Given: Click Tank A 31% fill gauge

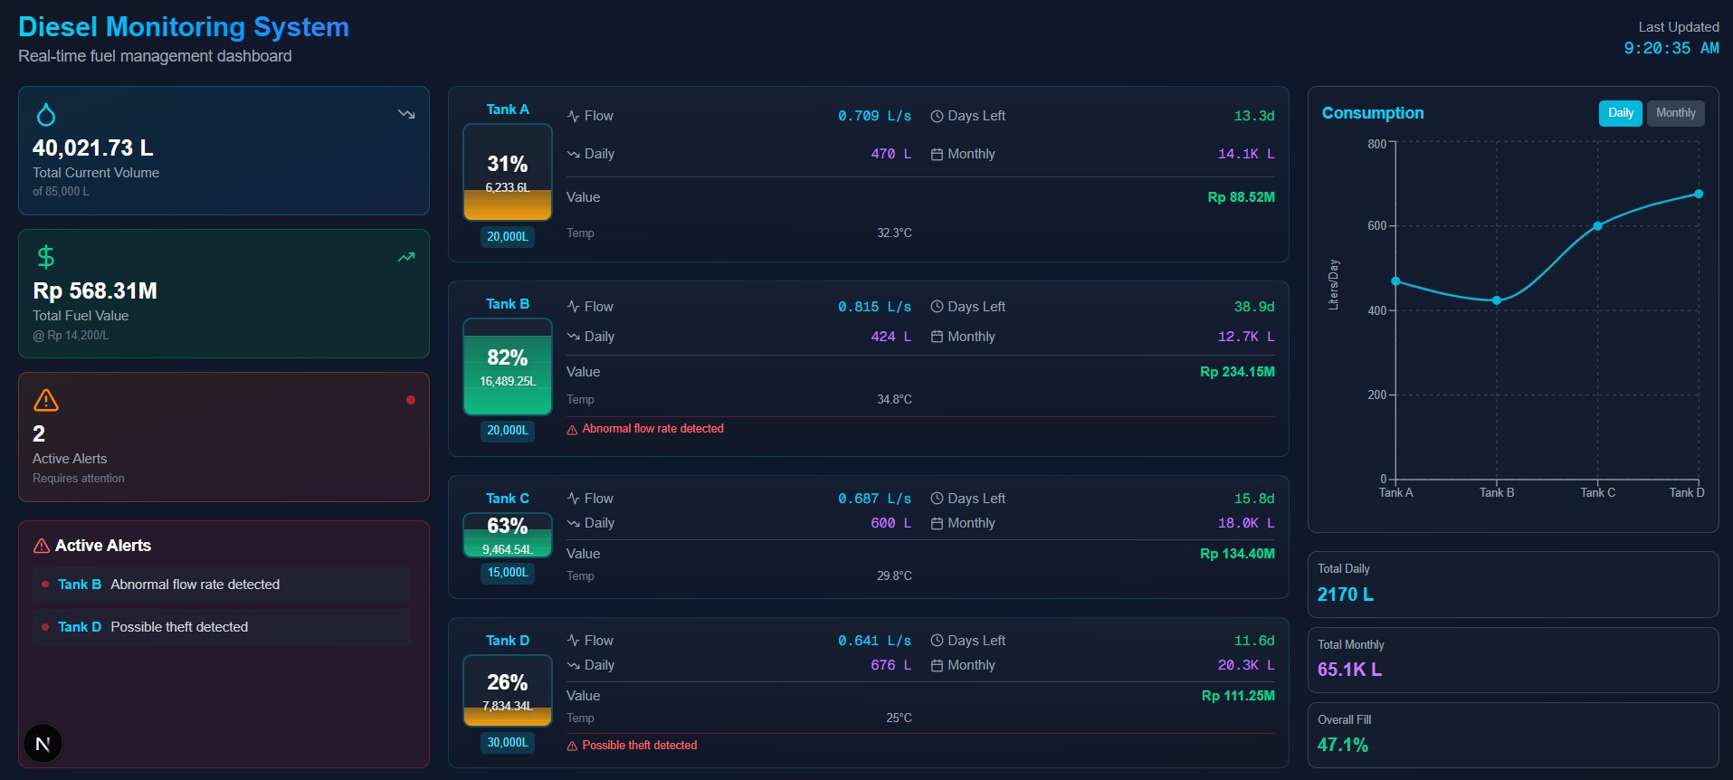Looking at the screenshot, I should [508, 173].
